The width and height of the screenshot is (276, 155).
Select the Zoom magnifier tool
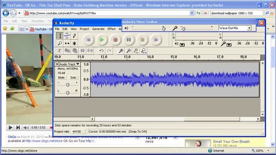click(60, 43)
